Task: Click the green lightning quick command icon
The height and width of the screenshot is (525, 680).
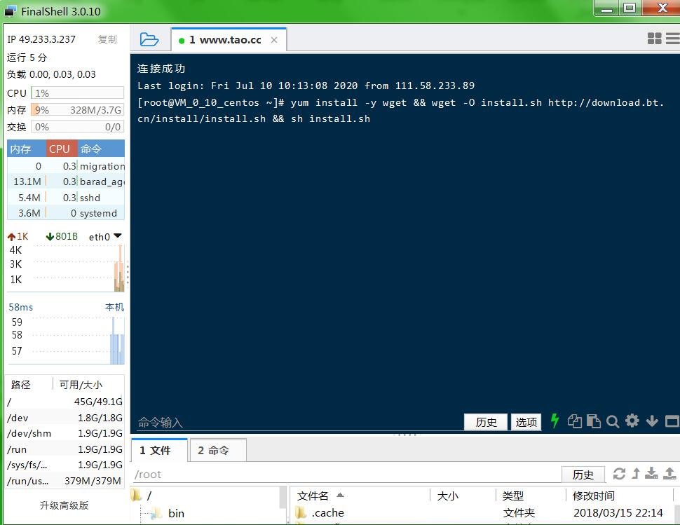Action: coord(555,421)
